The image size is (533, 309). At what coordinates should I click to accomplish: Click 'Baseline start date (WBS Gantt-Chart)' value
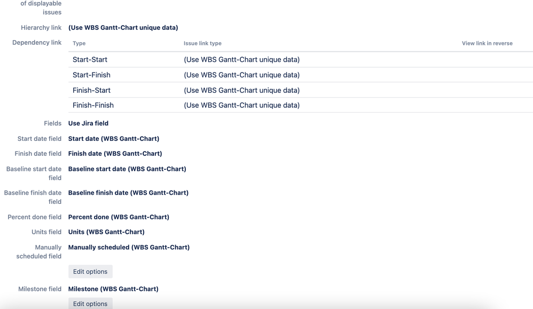(x=127, y=169)
